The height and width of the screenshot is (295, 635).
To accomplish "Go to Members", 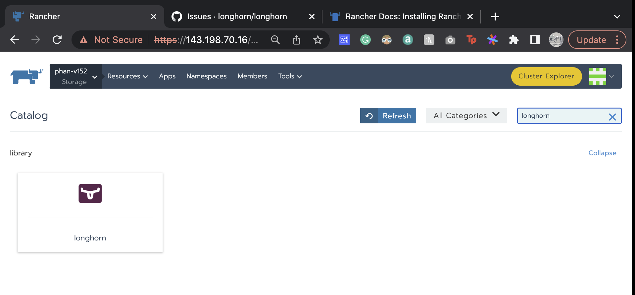I will (x=252, y=76).
